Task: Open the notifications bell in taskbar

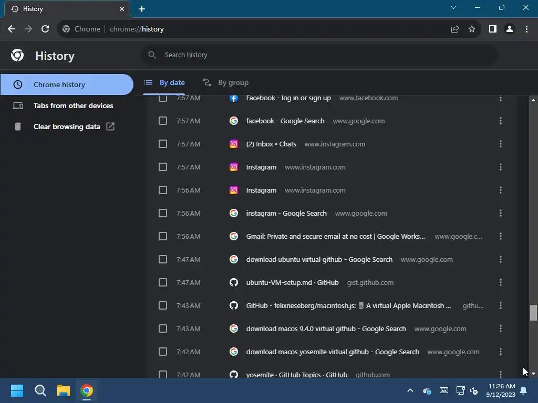Action: click(523, 390)
